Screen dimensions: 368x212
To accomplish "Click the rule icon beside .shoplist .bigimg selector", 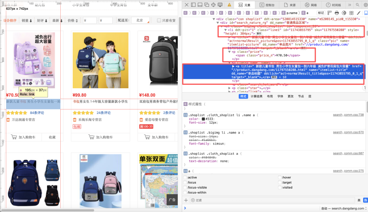I will coord(185,133).
